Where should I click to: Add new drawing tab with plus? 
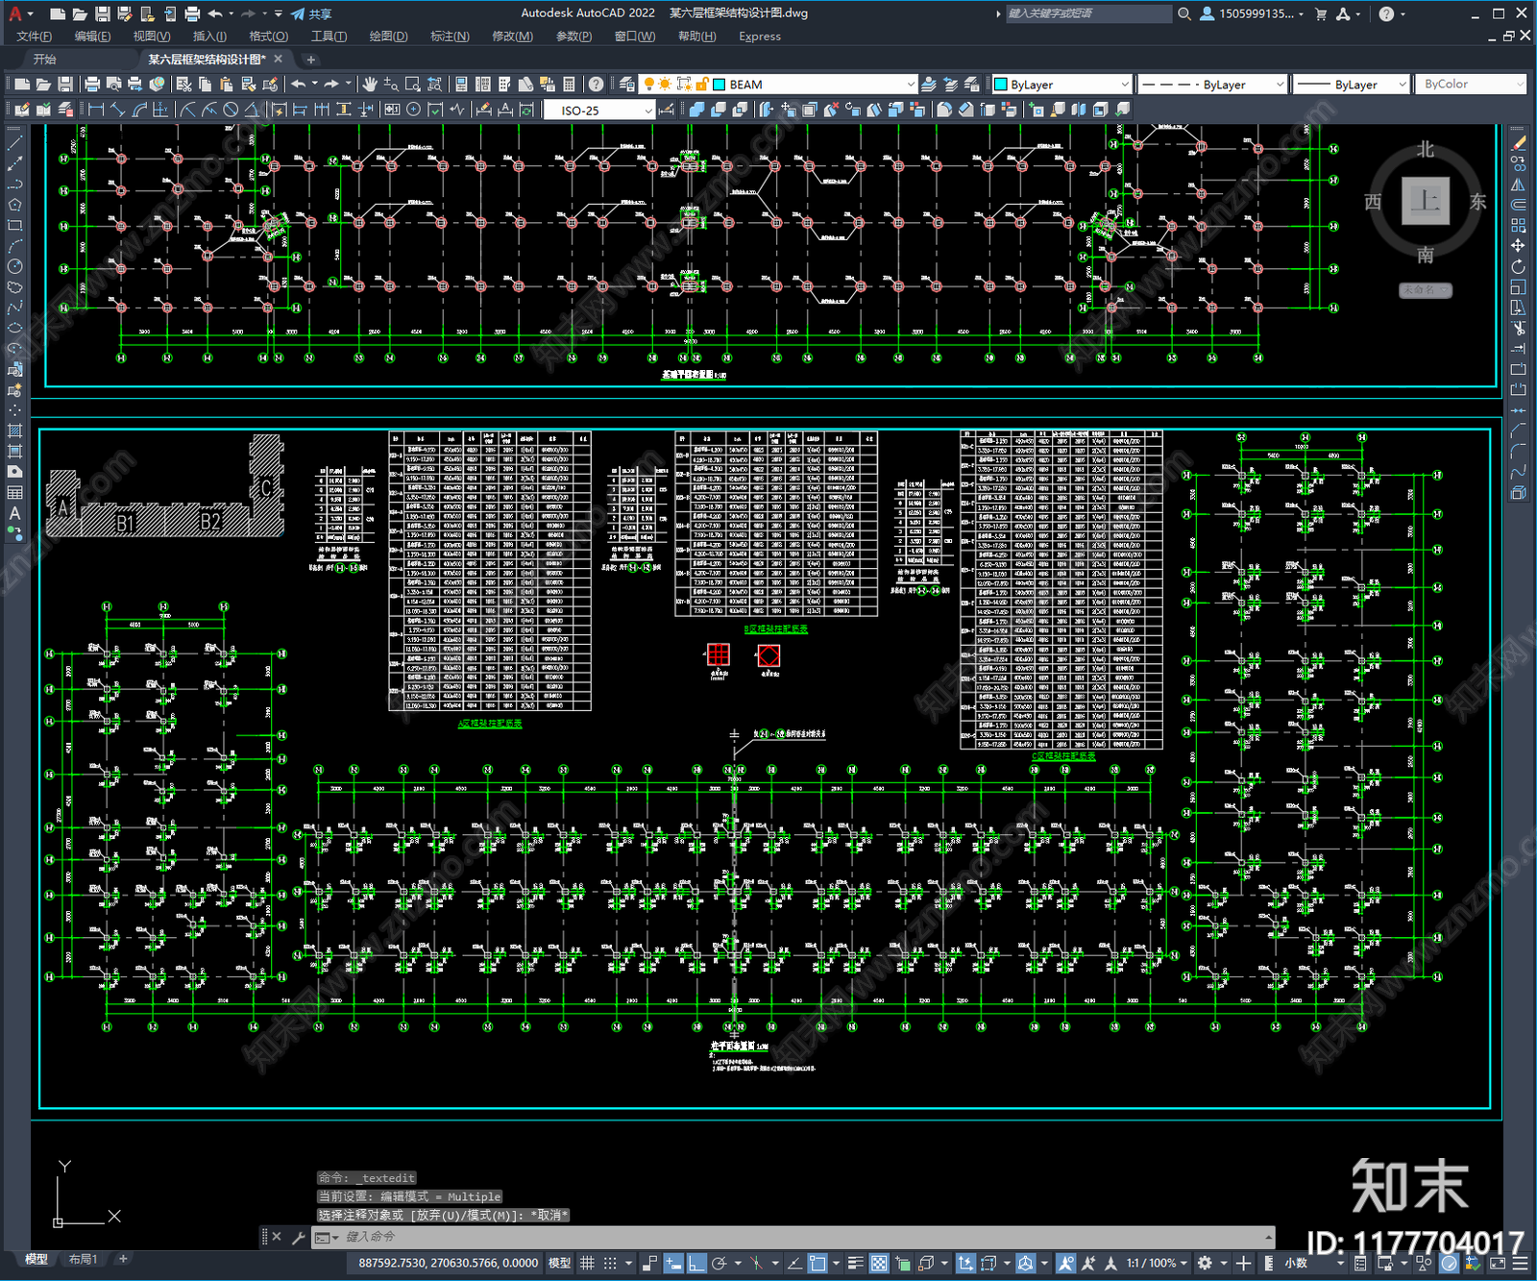coord(310,59)
